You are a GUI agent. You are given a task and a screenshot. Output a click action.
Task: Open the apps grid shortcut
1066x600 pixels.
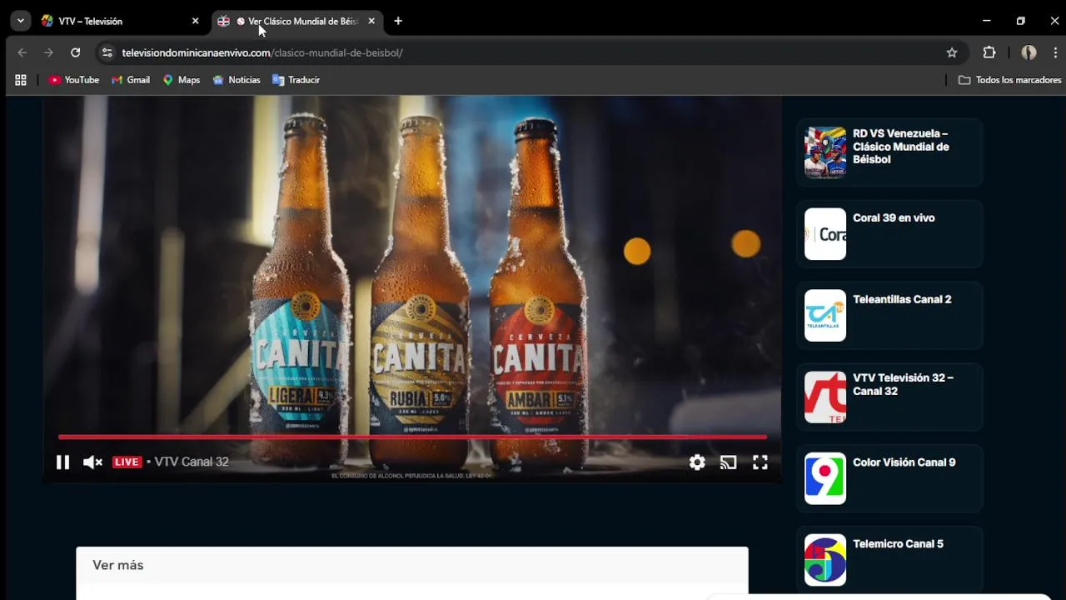pos(21,80)
